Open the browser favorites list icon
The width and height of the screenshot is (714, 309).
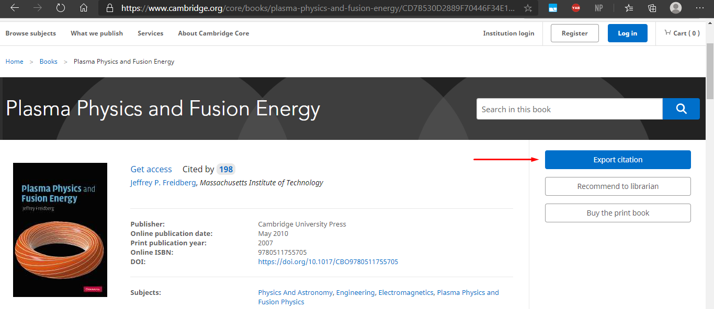tap(629, 8)
